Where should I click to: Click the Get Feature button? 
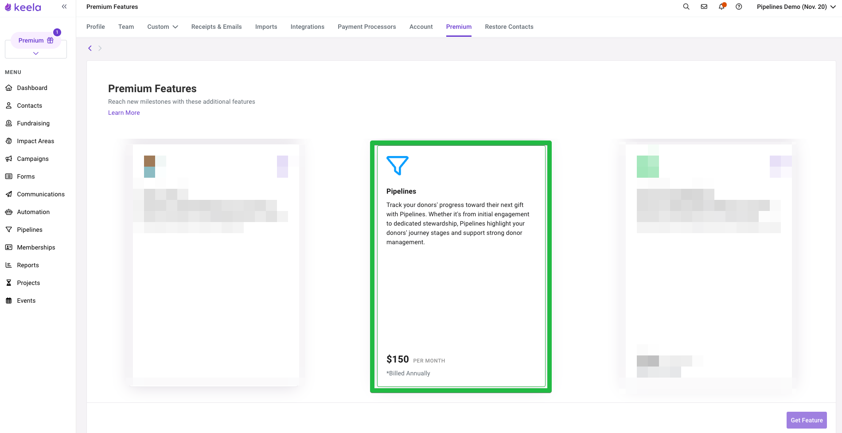[x=807, y=420]
